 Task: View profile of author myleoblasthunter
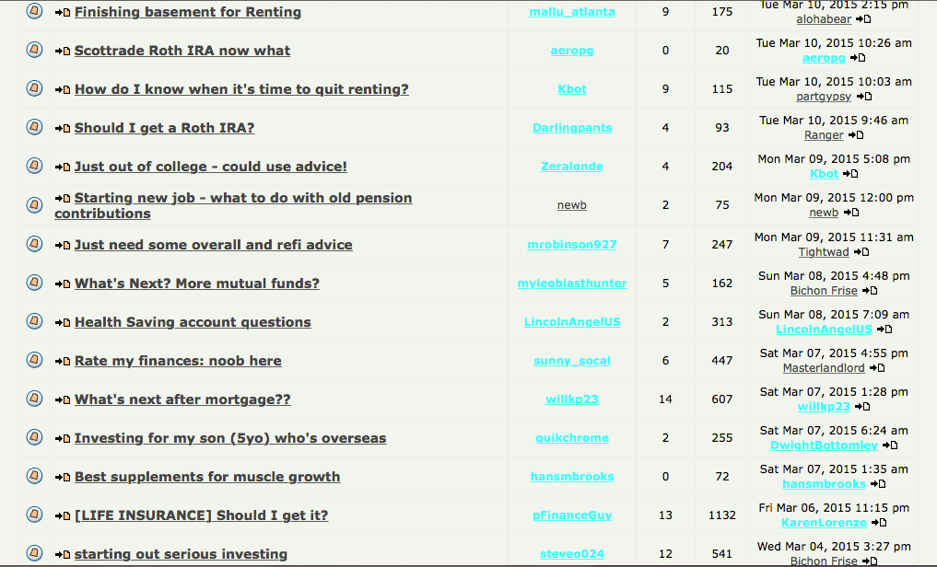pos(572,283)
